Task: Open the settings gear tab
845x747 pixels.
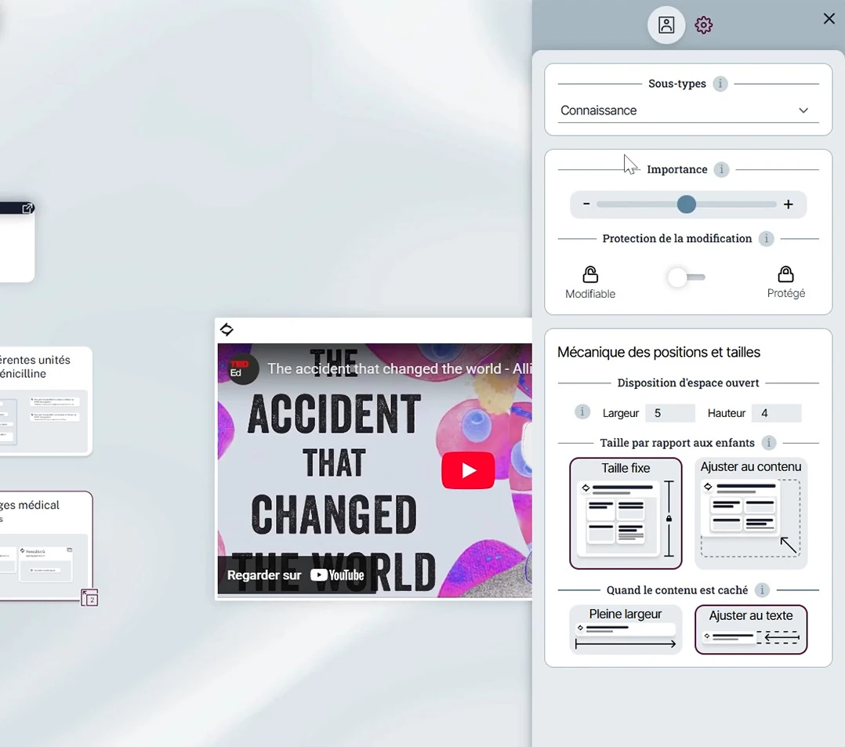Action: (704, 25)
